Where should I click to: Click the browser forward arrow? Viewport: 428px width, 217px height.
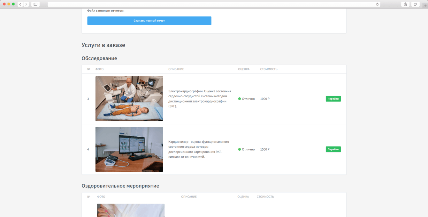pyautogui.click(x=26, y=4)
